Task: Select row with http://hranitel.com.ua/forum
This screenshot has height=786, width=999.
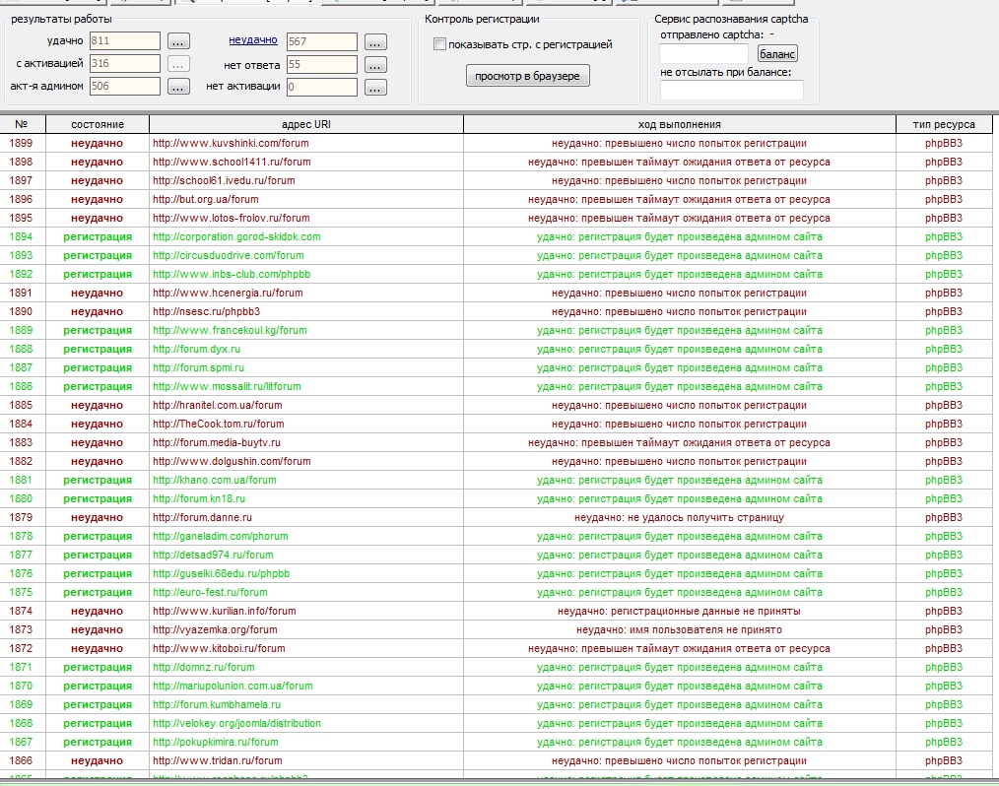Action: (x=497, y=405)
